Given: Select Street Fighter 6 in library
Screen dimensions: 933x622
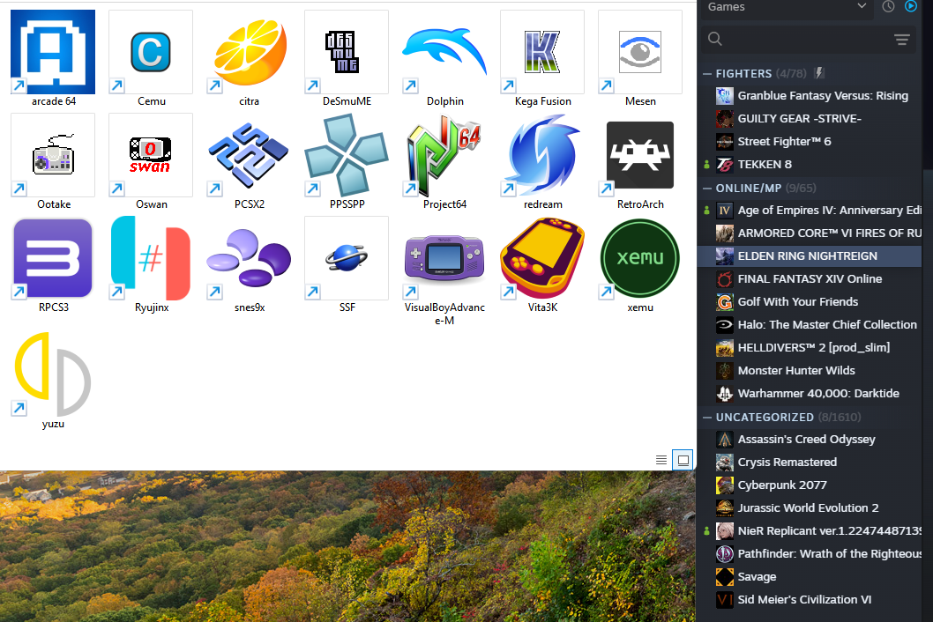Looking at the screenshot, I should pos(810,142).
